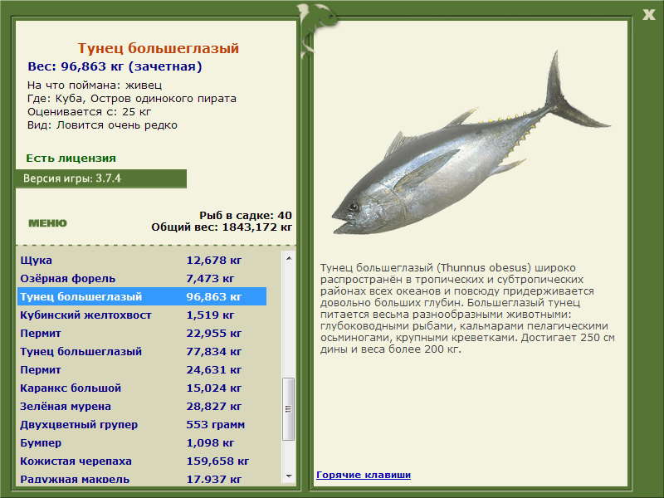Select highlighted Тунец большеглазый 96,863 кг row

point(142,296)
